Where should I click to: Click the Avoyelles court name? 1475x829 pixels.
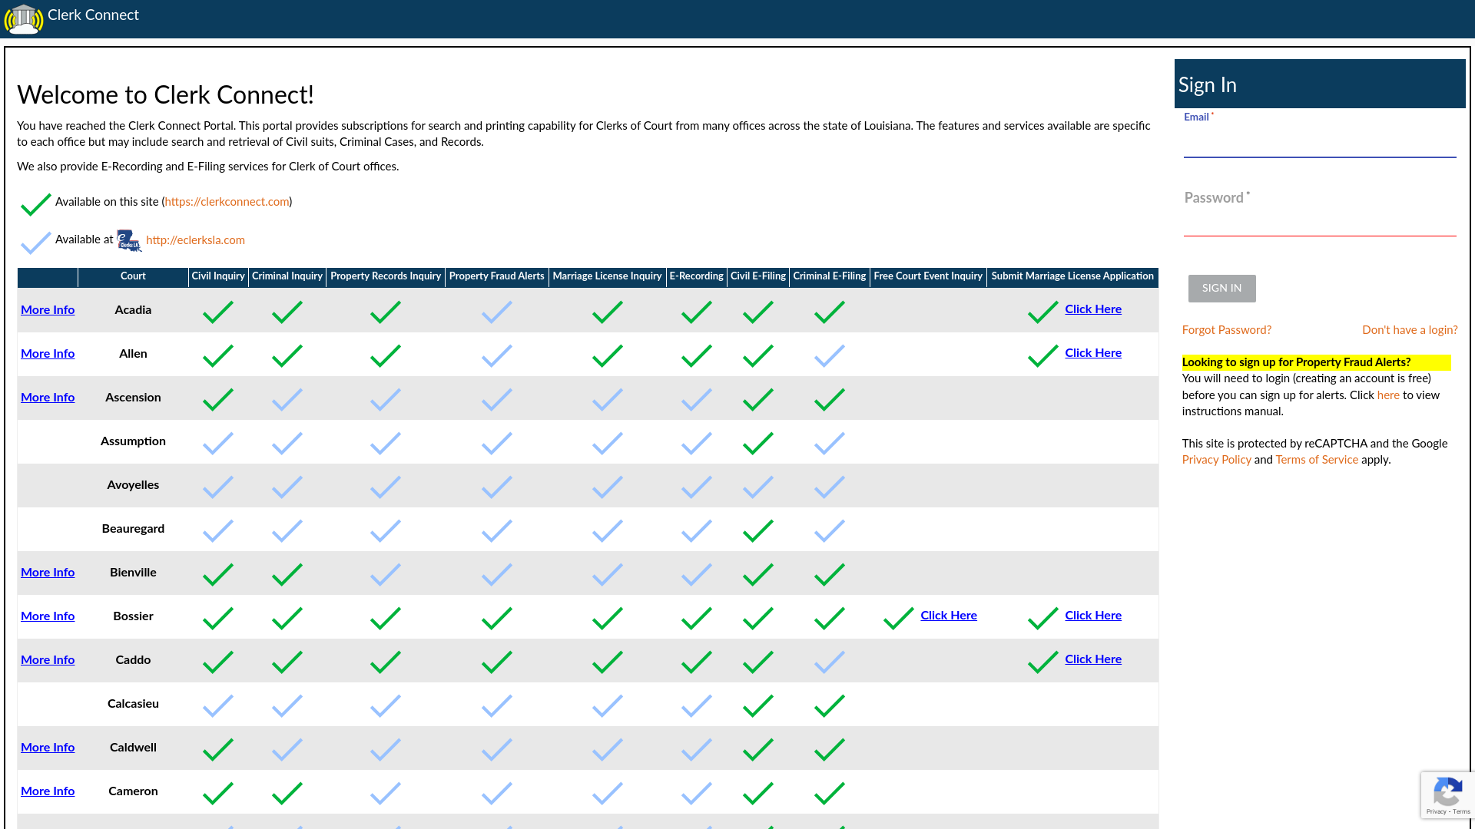click(133, 485)
